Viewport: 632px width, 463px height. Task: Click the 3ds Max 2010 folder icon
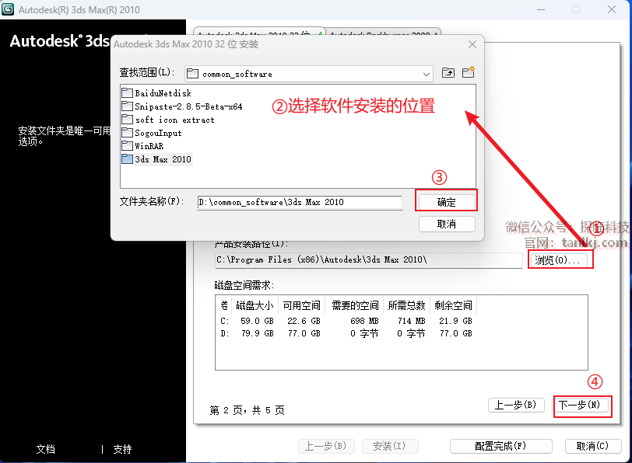pyautogui.click(x=128, y=159)
